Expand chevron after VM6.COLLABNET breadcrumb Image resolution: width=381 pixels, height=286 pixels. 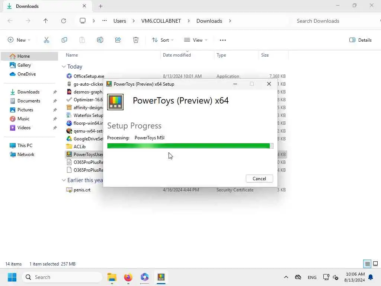(189, 21)
